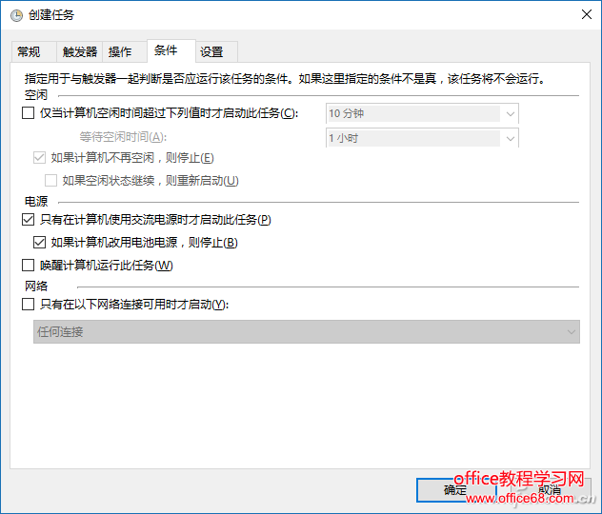Viewport: 602px width, 514px height.
Task: Check 如果空闲状态继续，则重新启动 option
Action: tap(50, 180)
